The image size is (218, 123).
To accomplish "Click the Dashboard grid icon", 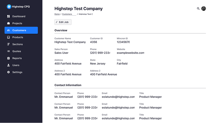I will (x=8, y=16).
